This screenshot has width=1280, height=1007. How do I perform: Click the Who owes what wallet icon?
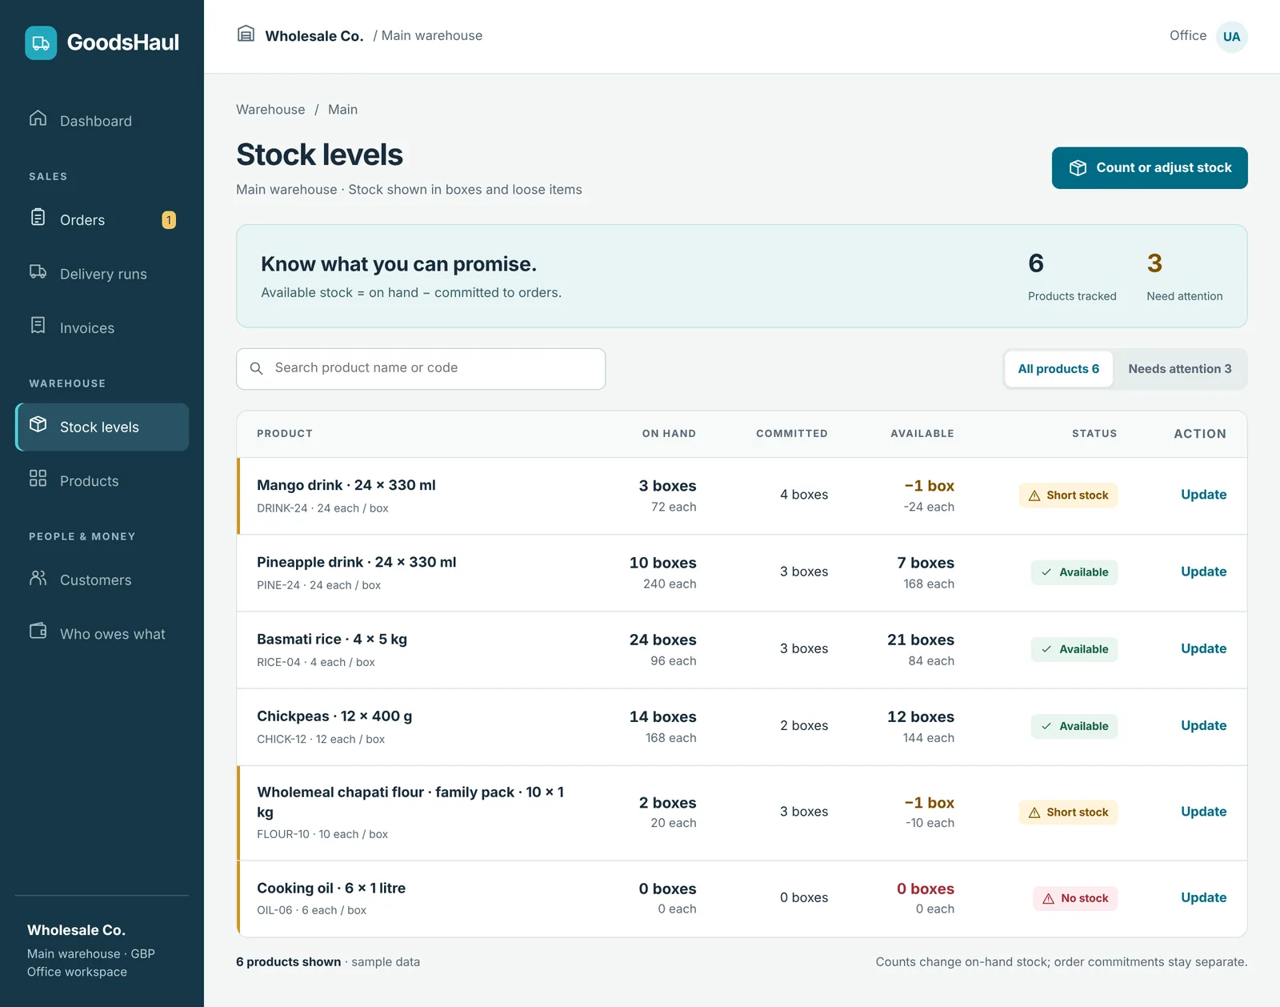tap(38, 631)
